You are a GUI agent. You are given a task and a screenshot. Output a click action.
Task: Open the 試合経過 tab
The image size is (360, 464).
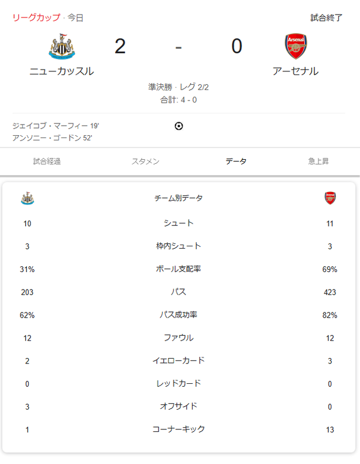[47, 161]
